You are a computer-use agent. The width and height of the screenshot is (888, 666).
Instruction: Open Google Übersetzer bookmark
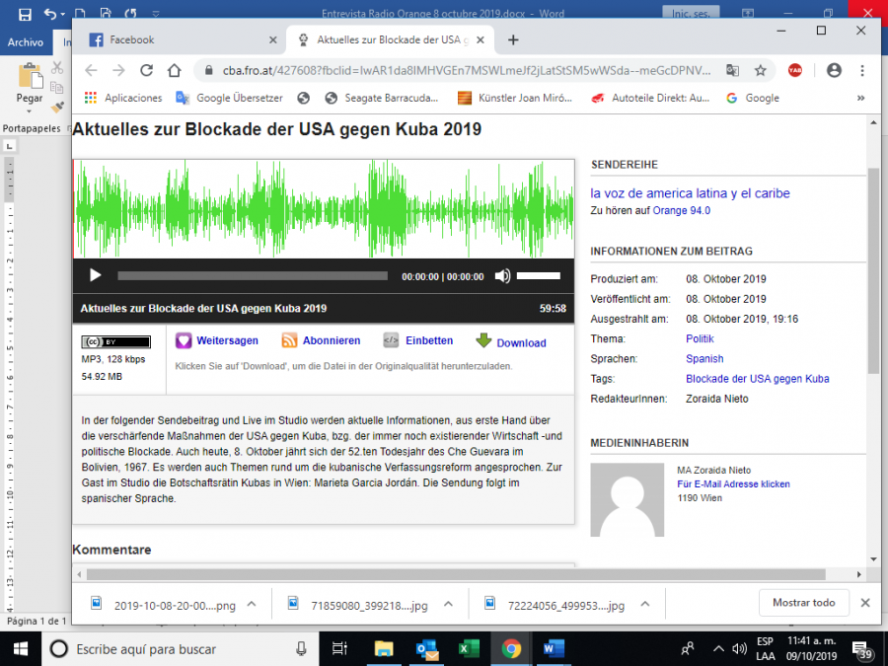[x=230, y=98]
